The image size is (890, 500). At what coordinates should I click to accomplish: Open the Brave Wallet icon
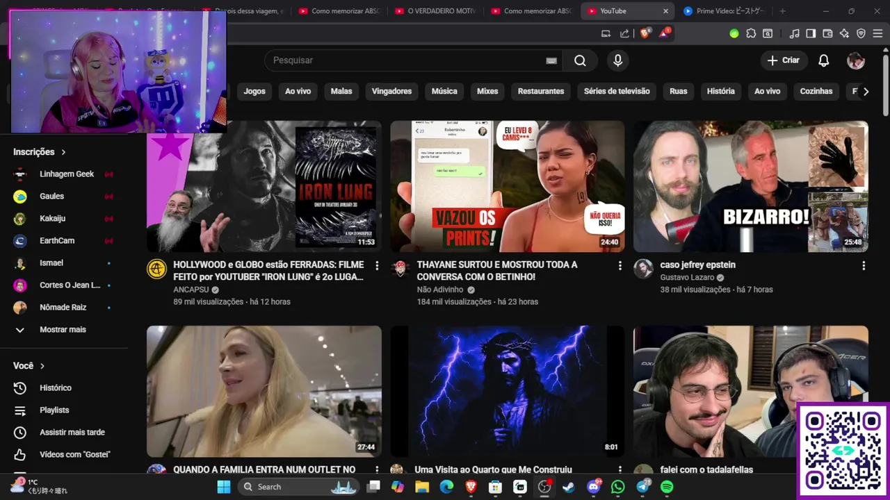(827, 33)
